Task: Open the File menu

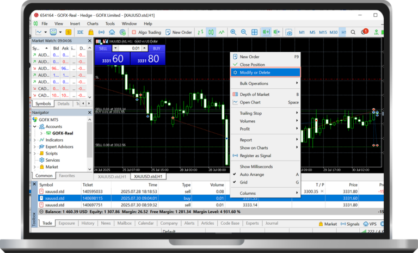Action: pyautogui.click(x=45, y=24)
